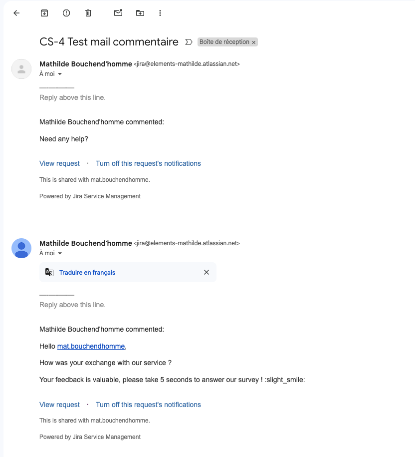Open the three-dot more options menu

pyautogui.click(x=160, y=13)
